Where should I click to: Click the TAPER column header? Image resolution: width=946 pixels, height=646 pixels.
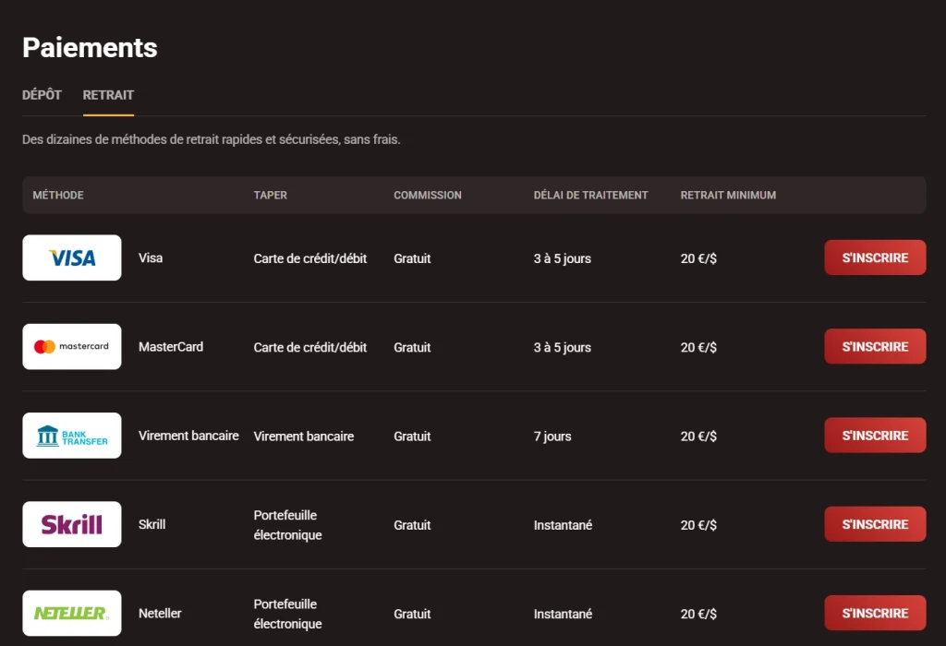pyautogui.click(x=271, y=196)
